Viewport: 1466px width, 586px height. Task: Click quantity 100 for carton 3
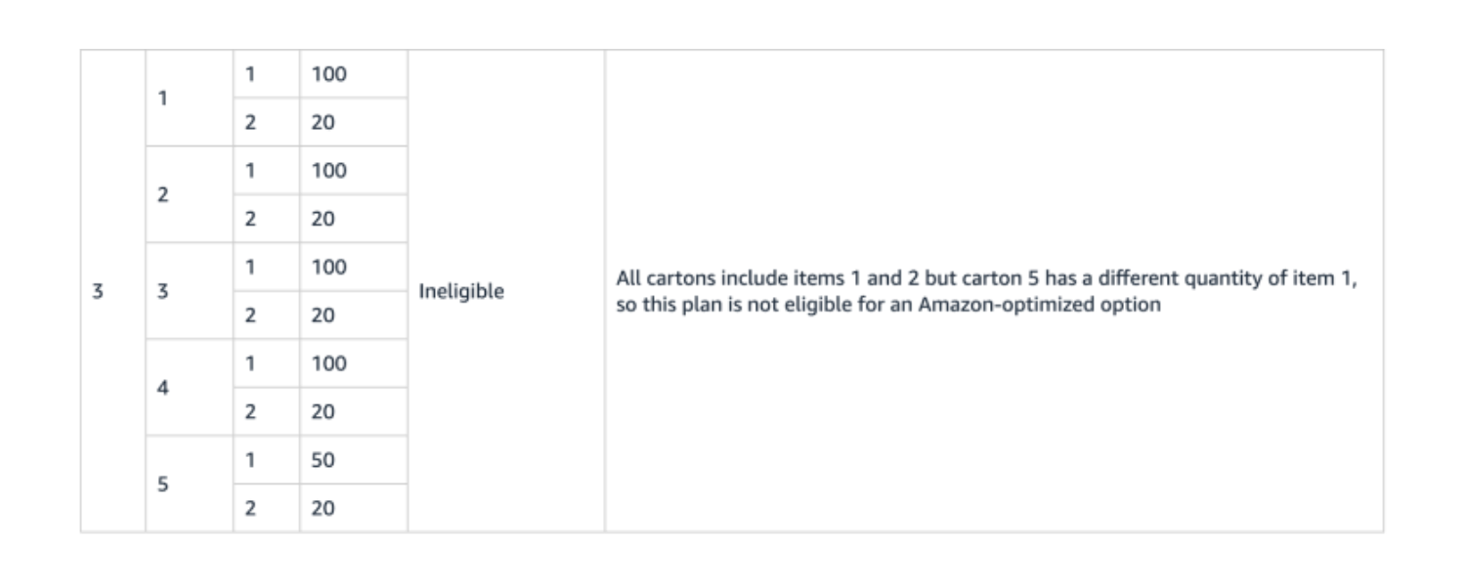tap(329, 267)
